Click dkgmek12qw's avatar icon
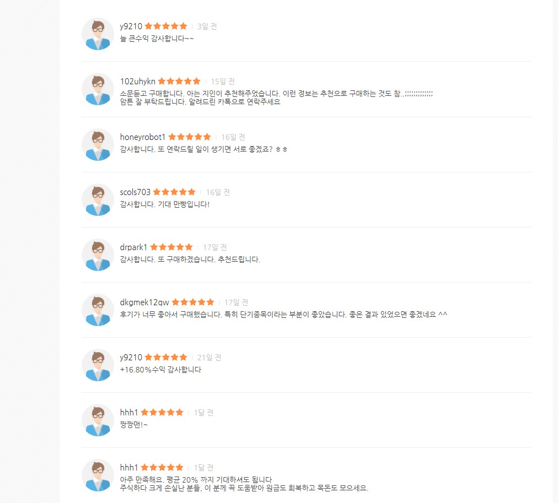This screenshot has width=558, height=503. tap(98, 310)
